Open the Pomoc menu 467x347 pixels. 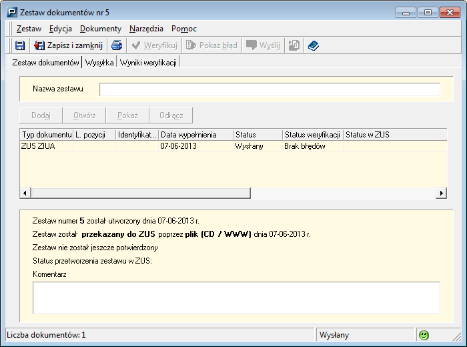click(x=183, y=29)
